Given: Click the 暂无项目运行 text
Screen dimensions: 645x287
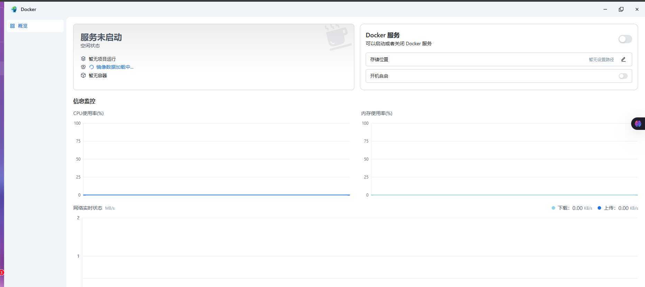Looking at the screenshot, I should 102,59.
